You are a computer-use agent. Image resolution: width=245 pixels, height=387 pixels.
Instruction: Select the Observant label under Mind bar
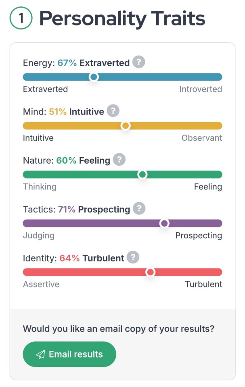coord(201,138)
